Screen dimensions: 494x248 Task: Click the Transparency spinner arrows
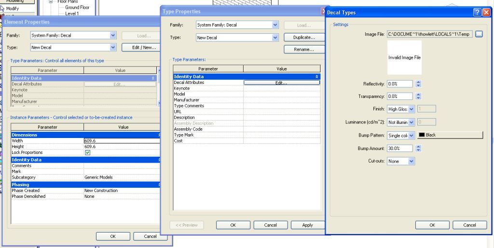click(418, 96)
